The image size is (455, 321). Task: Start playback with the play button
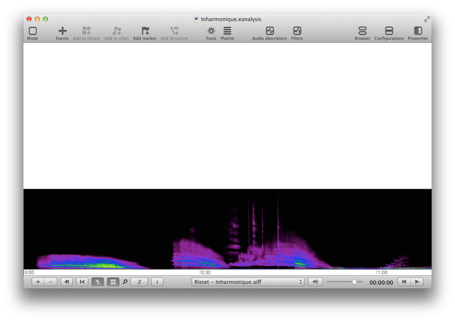pos(417,282)
